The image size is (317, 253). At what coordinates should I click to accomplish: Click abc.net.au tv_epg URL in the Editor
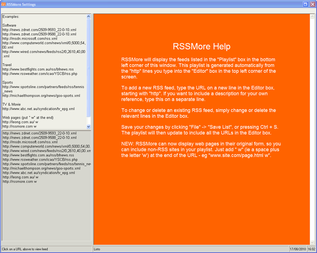click(x=39, y=109)
